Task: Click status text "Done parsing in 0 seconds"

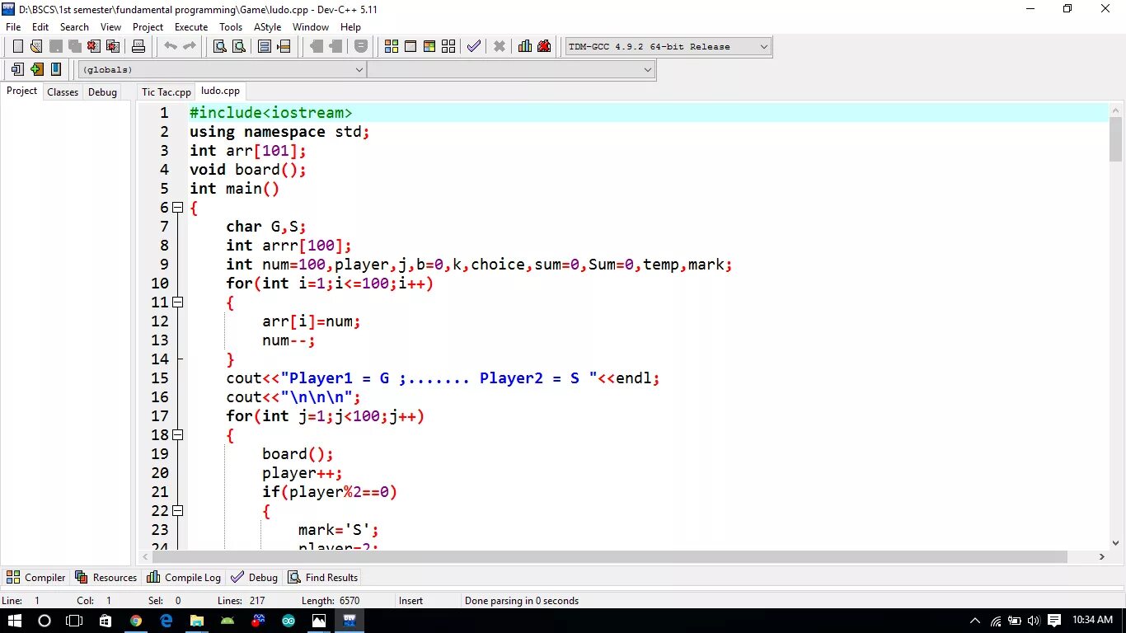Action: 522,601
